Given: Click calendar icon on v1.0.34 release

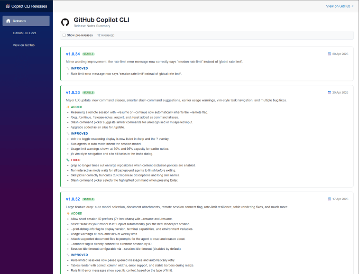Looking at the screenshot, I should (x=330, y=54).
